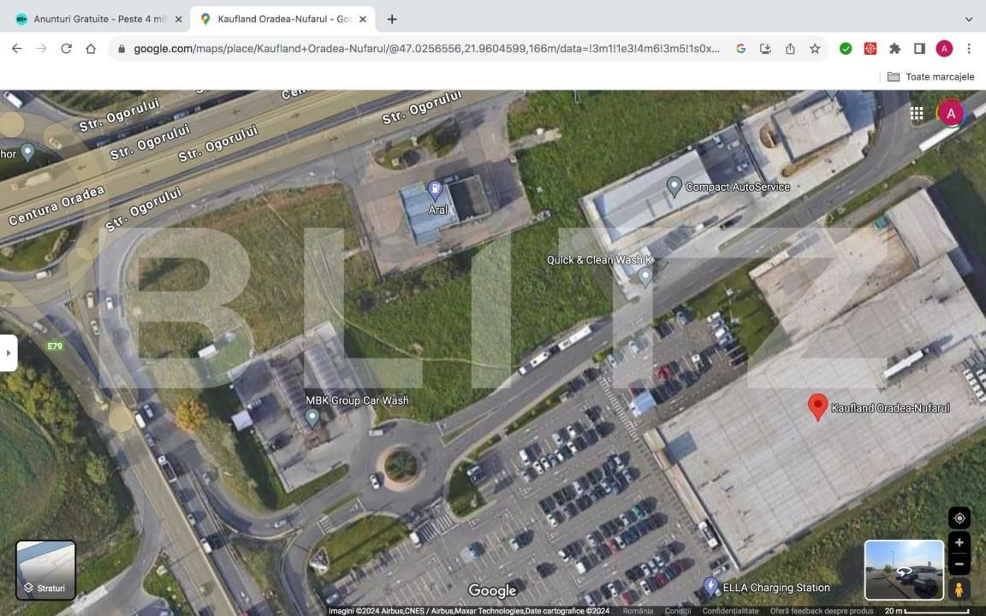This screenshot has height=616, width=986.
Task: Open the red extension icon
Action: click(870, 49)
